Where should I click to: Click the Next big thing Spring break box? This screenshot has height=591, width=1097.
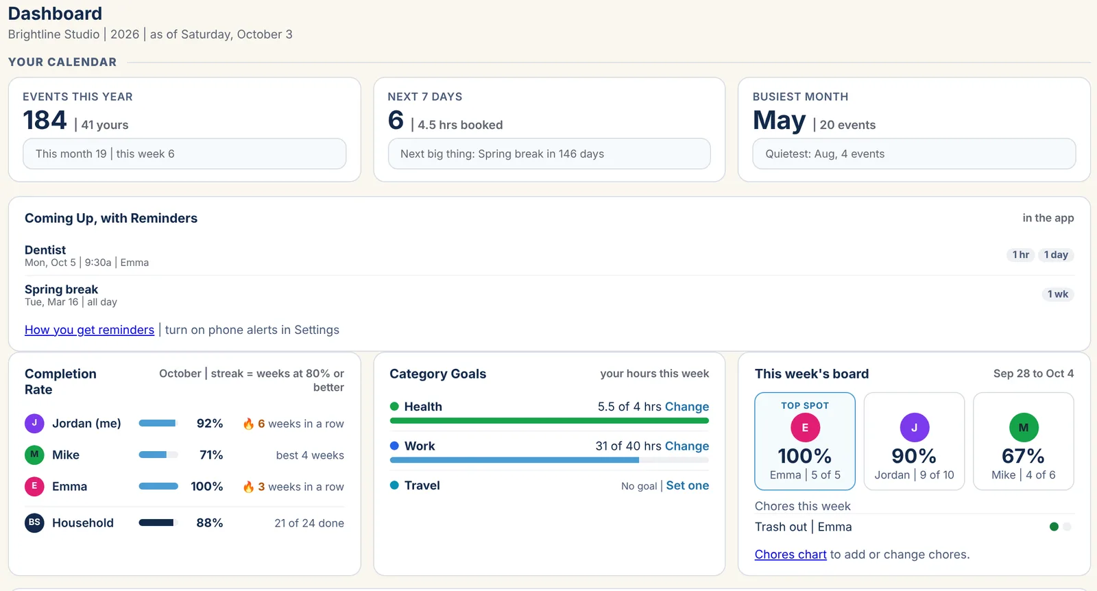coord(549,154)
